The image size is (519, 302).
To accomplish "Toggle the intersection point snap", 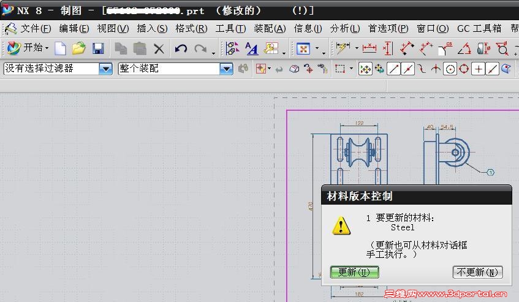I will [x=436, y=69].
